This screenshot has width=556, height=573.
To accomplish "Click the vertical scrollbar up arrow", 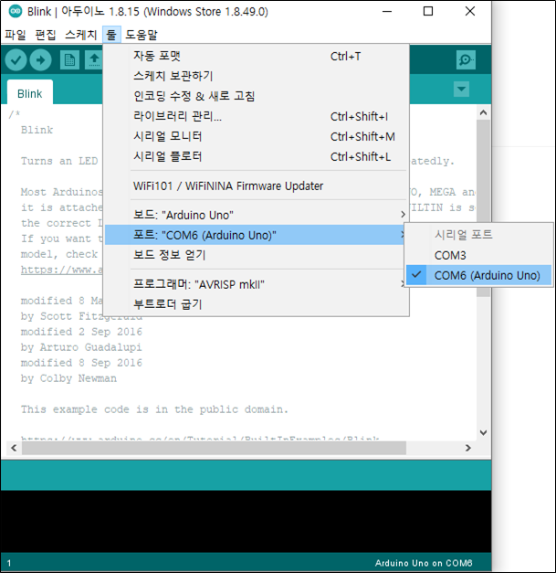I will tap(483, 112).
